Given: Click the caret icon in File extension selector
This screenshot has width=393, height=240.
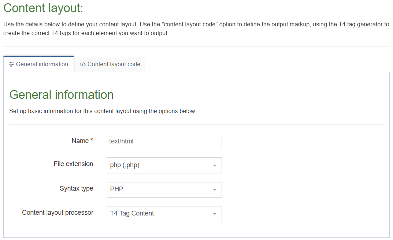Looking at the screenshot, I should point(215,165).
